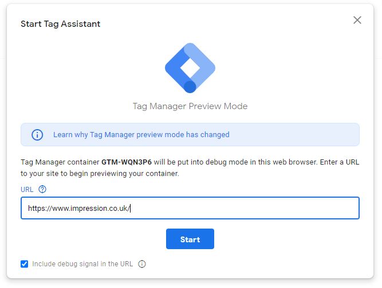Image resolution: width=382 pixels, height=288 pixels.
Task: Open the URL help question mark icon
Action: pos(42,189)
